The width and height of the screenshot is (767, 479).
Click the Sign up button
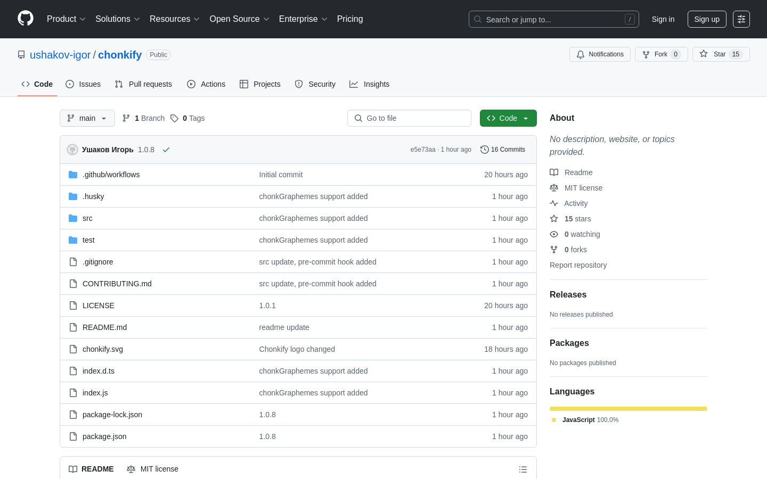[707, 19]
